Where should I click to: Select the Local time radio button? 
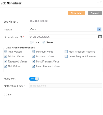[x=31, y=42]
